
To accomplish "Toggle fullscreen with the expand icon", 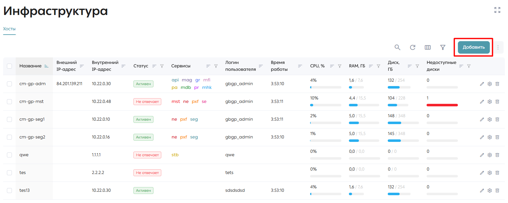I will [x=497, y=10].
